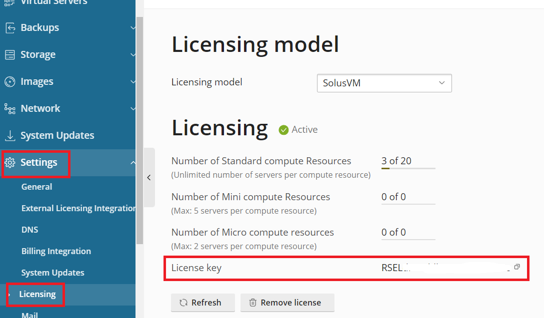Click "Number of Mini compute Resources" label

pos(250,197)
